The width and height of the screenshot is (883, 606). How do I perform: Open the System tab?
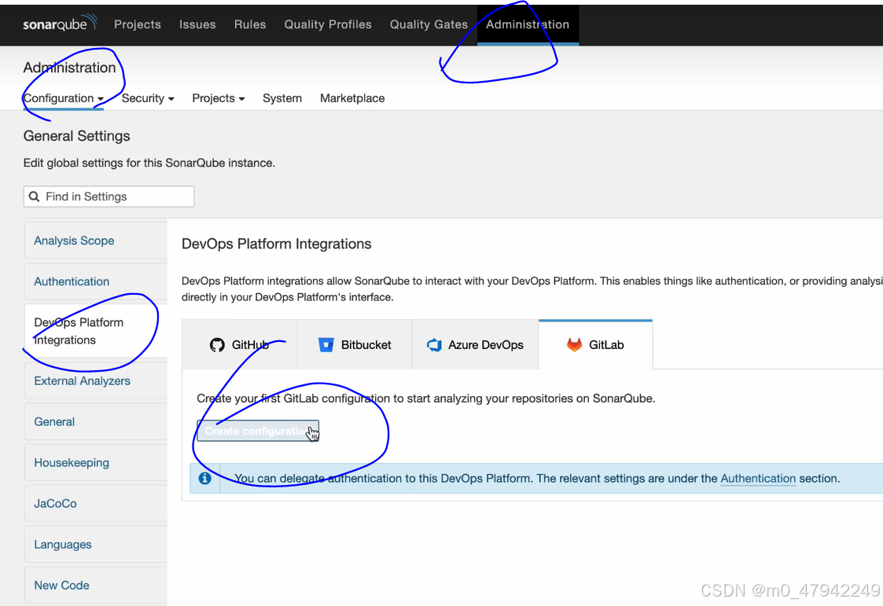pyautogui.click(x=282, y=98)
